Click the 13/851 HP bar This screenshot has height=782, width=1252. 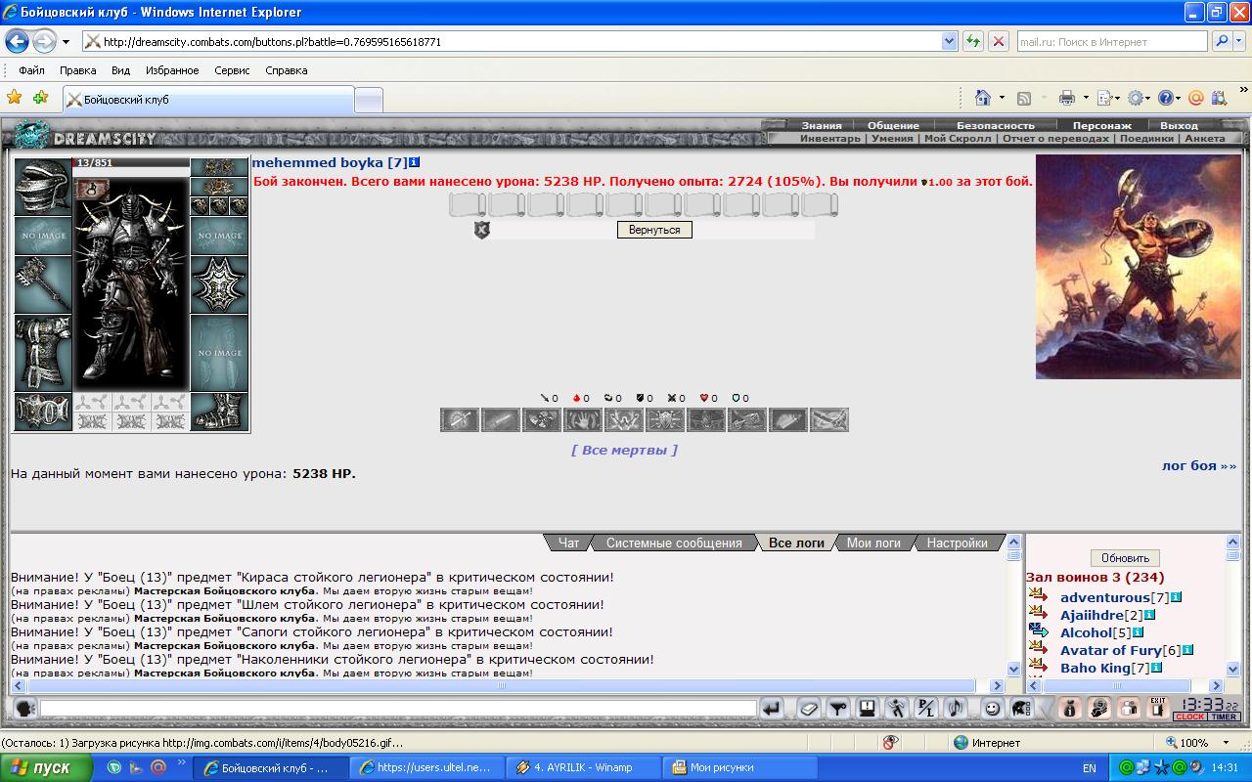131,163
